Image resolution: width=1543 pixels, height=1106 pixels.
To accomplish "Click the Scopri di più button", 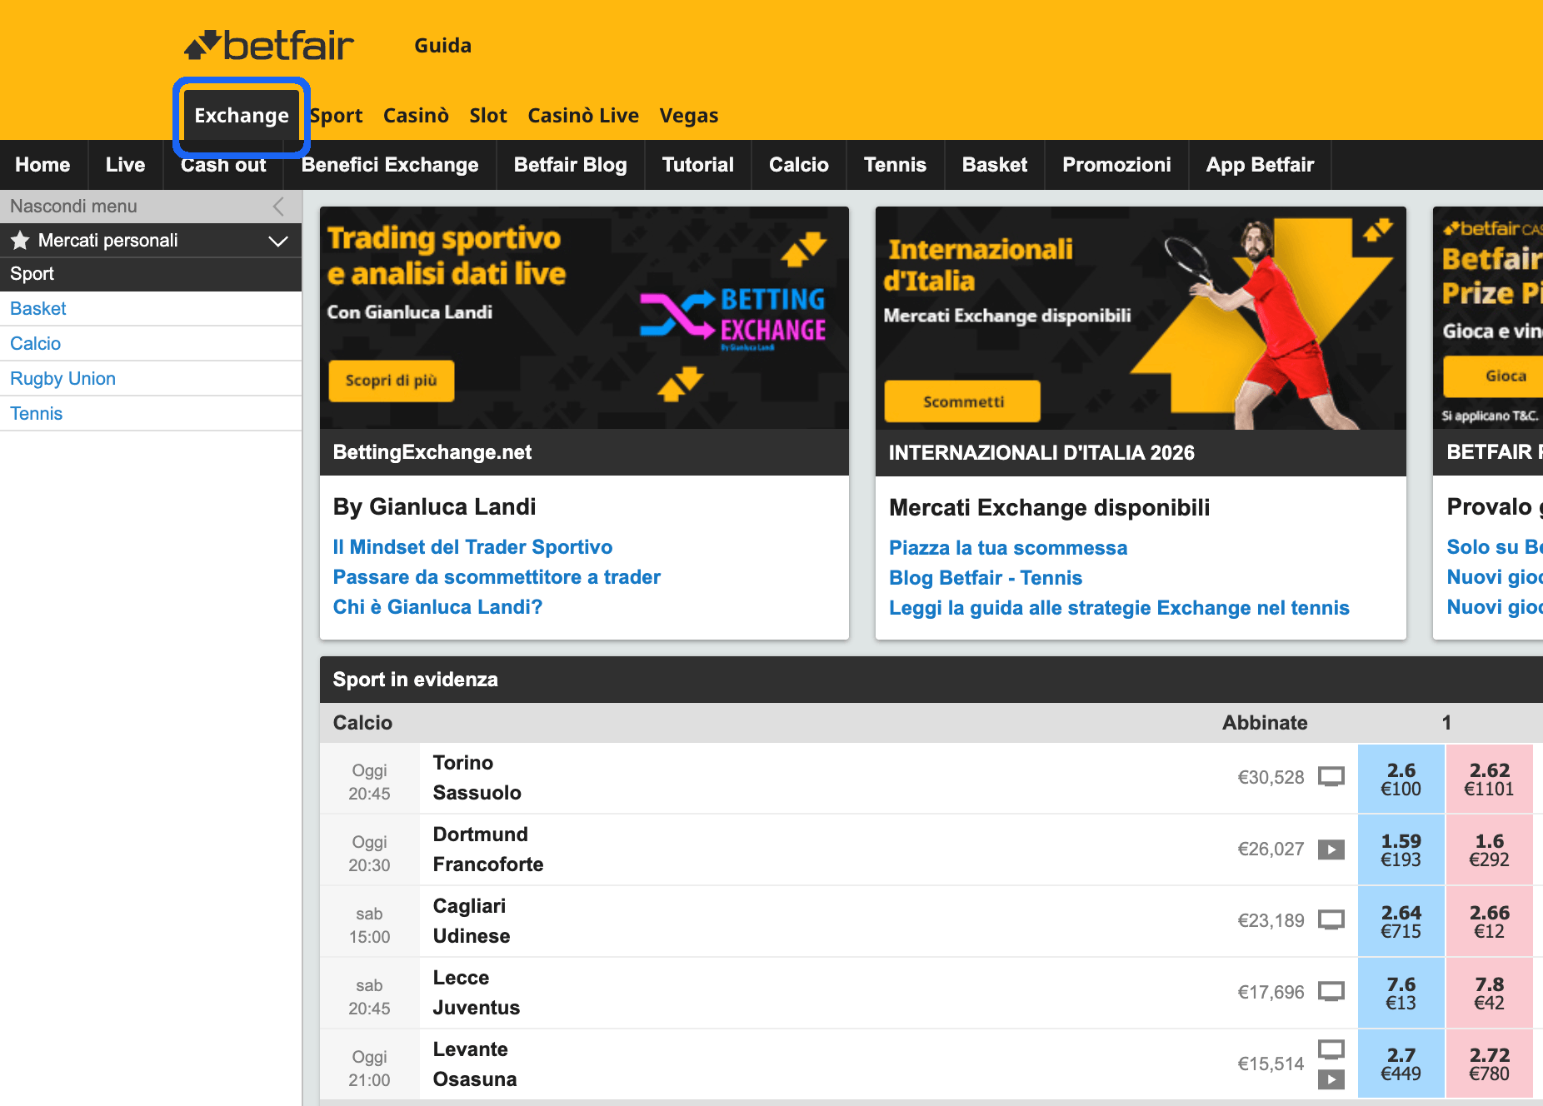I will point(392,381).
